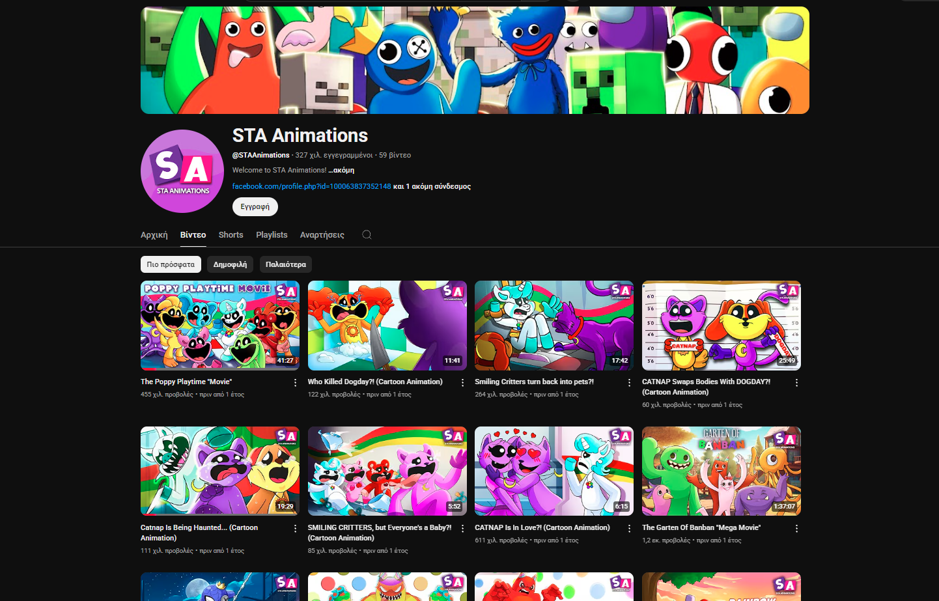Open CATNAP Swaps Bodies With DOGDAY title
Viewport: 939px width, 601px height.
tap(707, 387)
